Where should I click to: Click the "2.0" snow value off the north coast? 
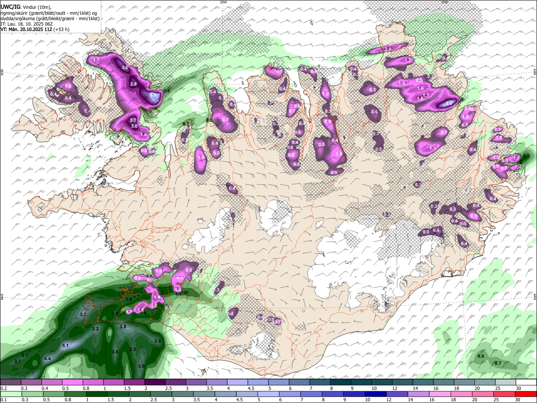388,49
